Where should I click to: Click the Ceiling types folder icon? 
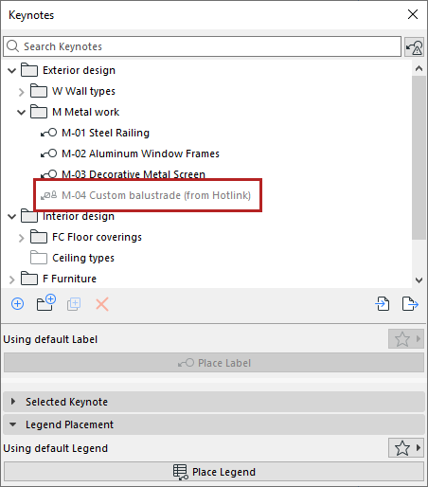39,258
